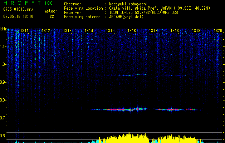Click the kHz axis unit label
Screen dimensions: 225x143
(3, 29)
